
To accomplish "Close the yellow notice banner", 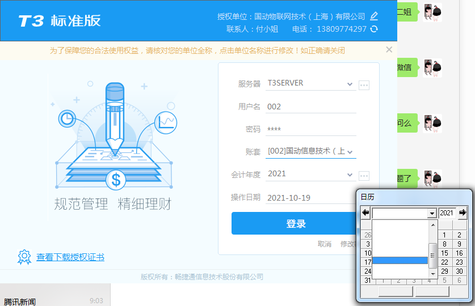I will point(389,50).
